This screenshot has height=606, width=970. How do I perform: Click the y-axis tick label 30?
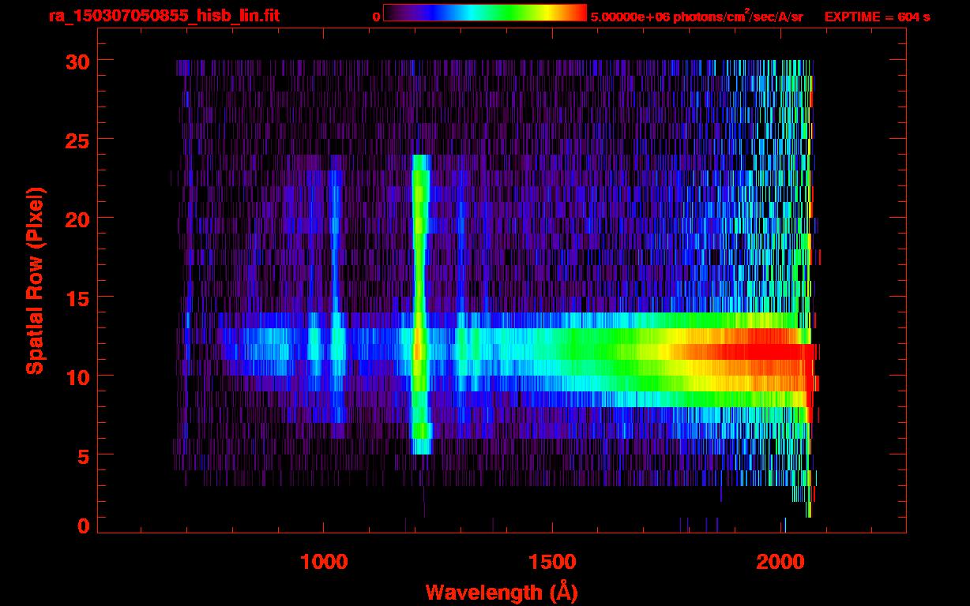(x=77, y=61)
